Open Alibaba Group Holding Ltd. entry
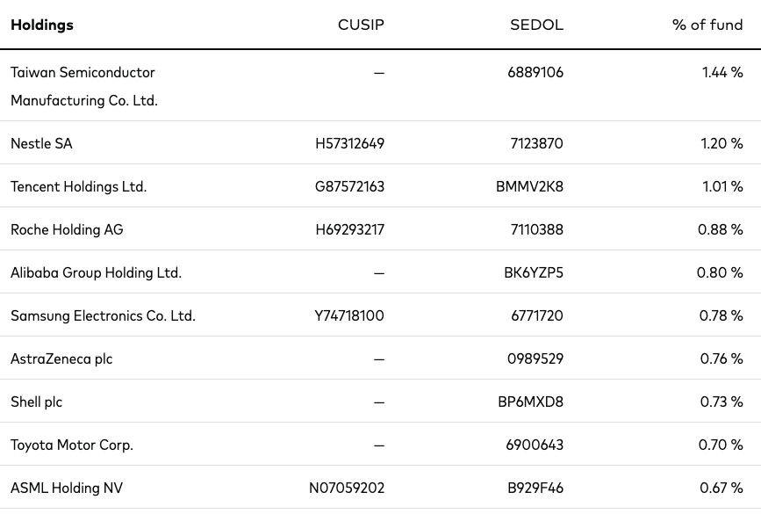761x514 pixels. tap(96, 272)
